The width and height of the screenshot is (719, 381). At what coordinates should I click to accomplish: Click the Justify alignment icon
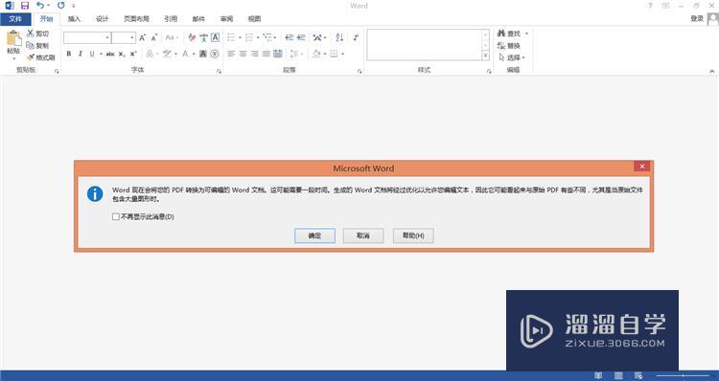[266, 54]
